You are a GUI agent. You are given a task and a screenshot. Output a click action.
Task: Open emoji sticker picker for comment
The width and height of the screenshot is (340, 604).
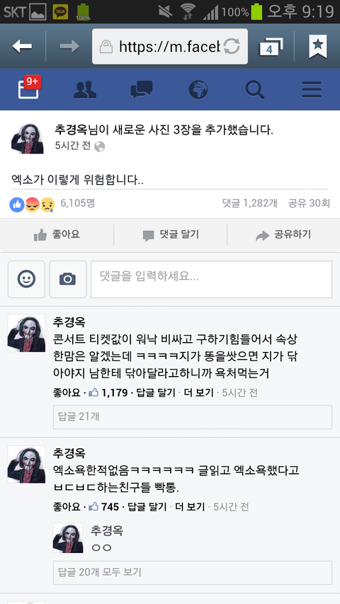coord(27,279)
